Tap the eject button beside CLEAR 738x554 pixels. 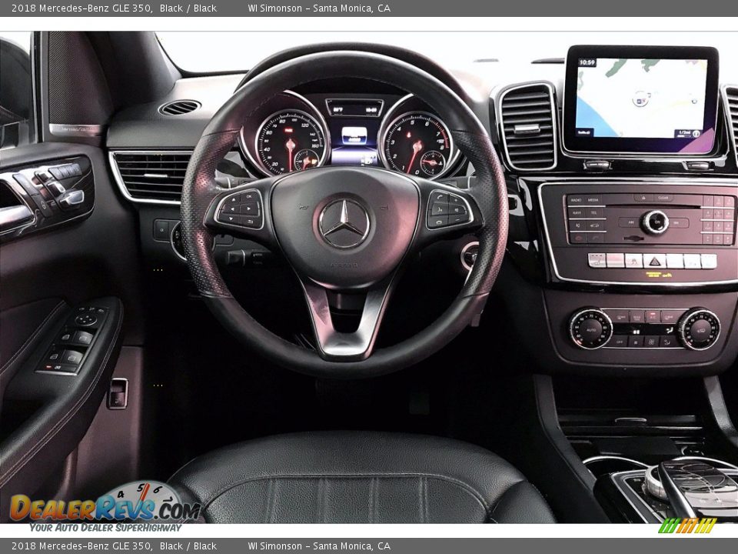[x=643, y=198]
